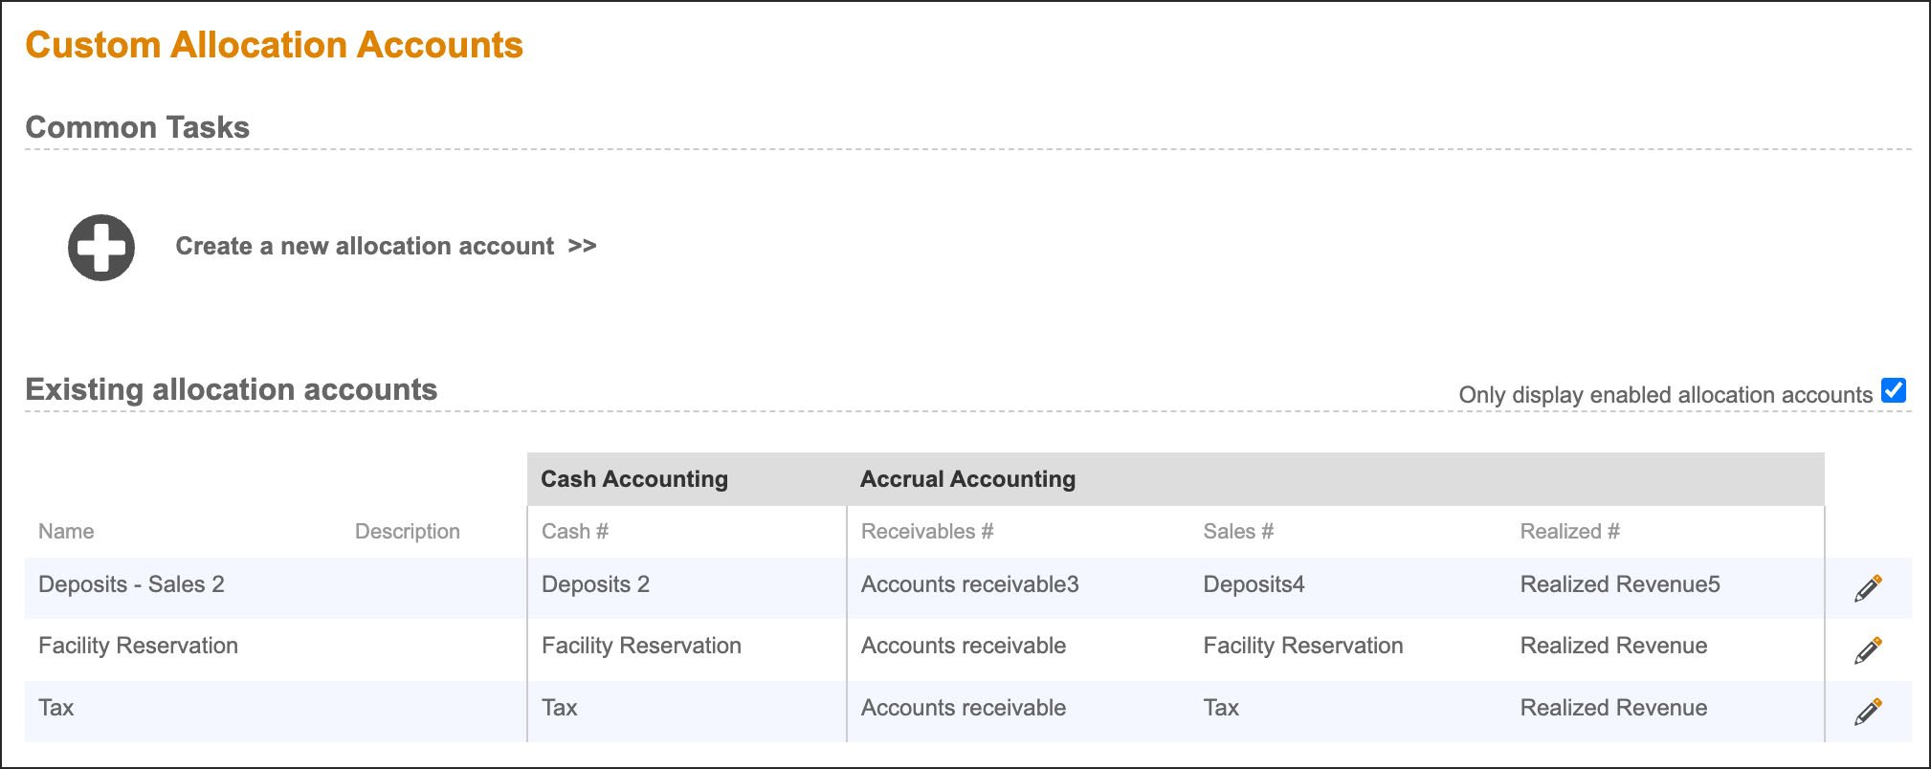Select the Accounts receivable3 cell

(x=970, y=584)
